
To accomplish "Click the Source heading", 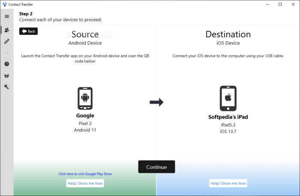I will [85, 34].
